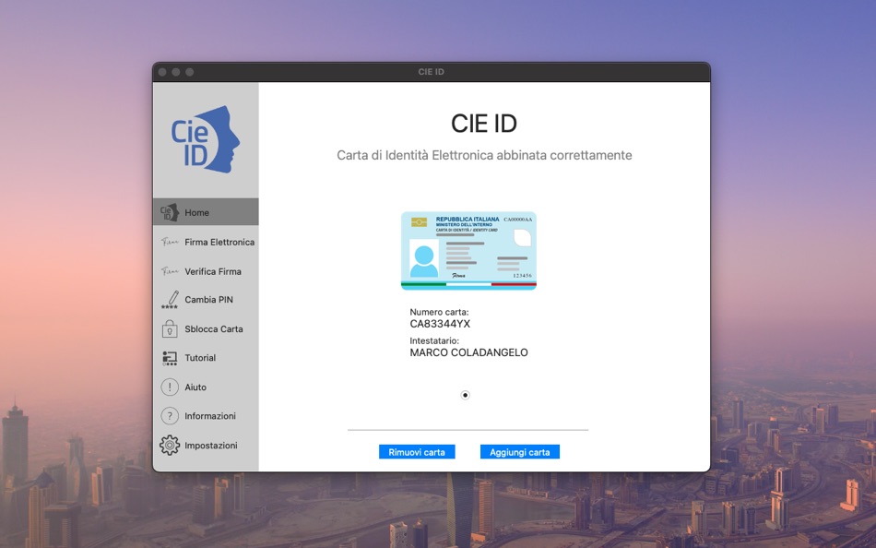
Task: Open the Aiuto help label
Action: 195,387
